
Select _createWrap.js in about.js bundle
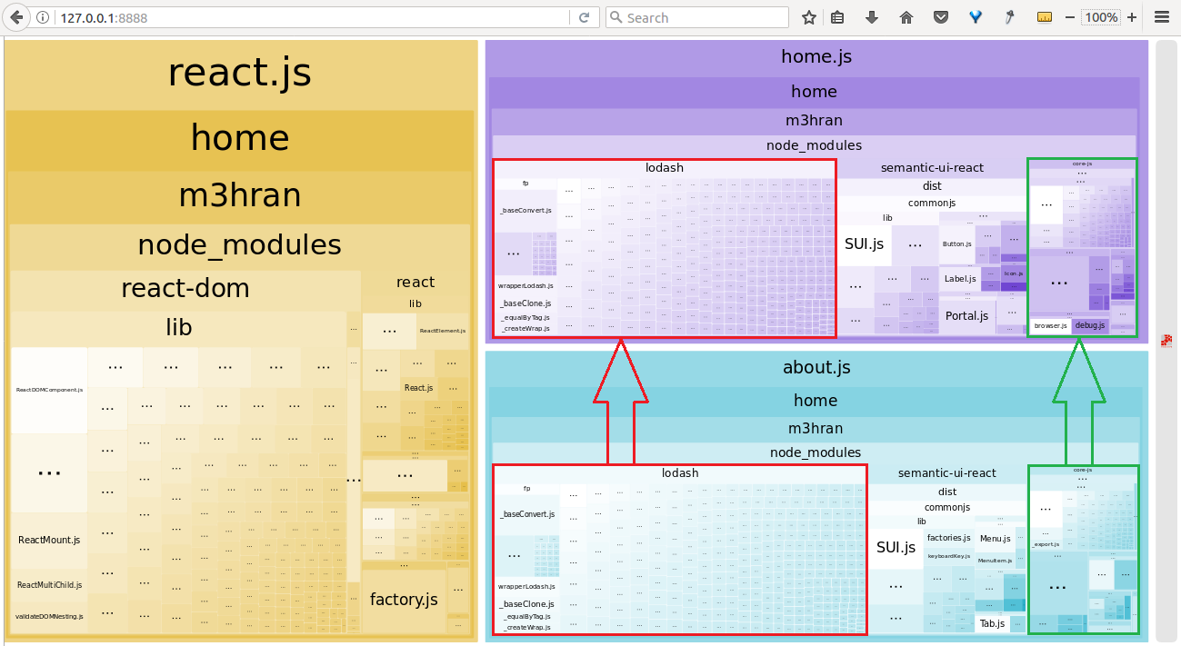tap(526, 628)
